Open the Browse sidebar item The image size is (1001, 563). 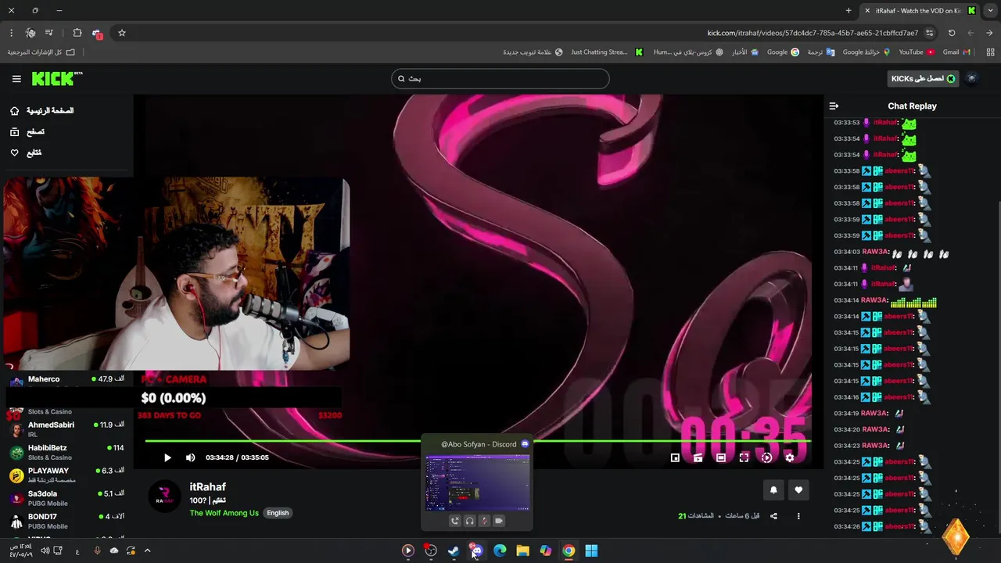click(27, 131)
